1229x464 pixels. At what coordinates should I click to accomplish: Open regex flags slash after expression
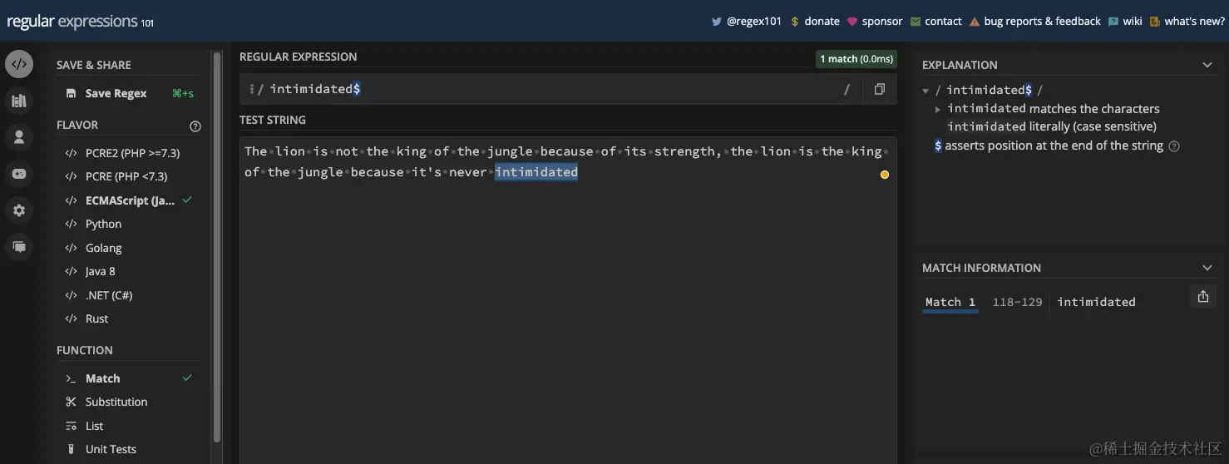pos(847,89)
